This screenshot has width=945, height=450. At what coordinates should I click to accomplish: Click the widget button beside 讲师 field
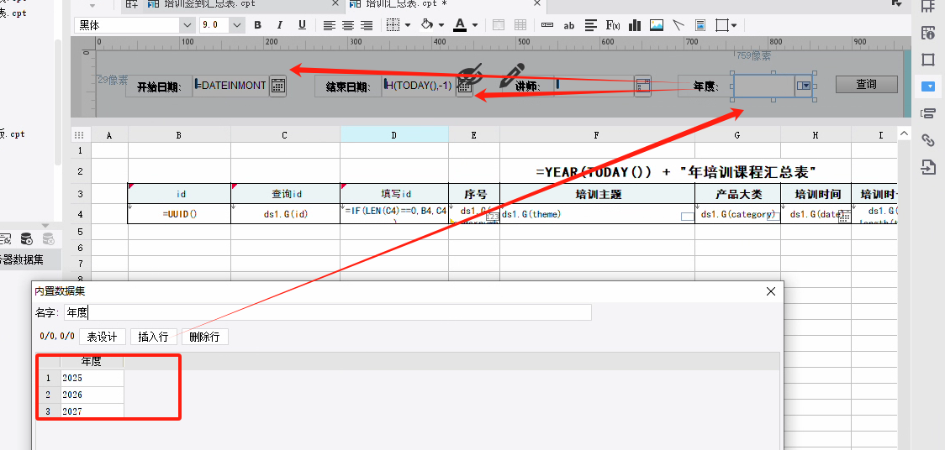pos(643,86)
